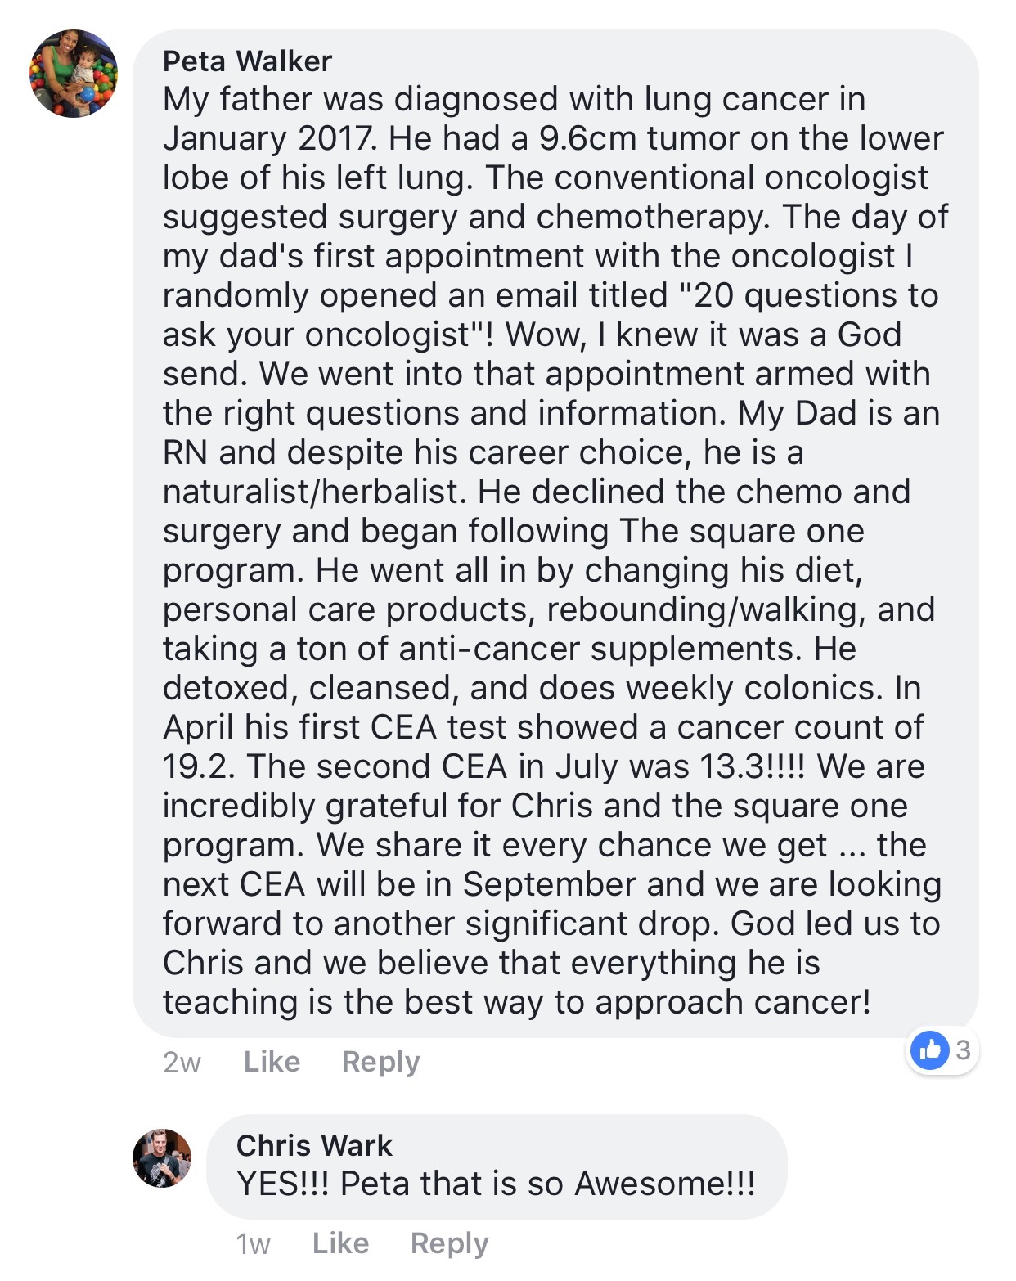Open Peta Walker's profile picture
Image resolution: width=1016 pixels, height=1281 pixels.
click(74, 74)
